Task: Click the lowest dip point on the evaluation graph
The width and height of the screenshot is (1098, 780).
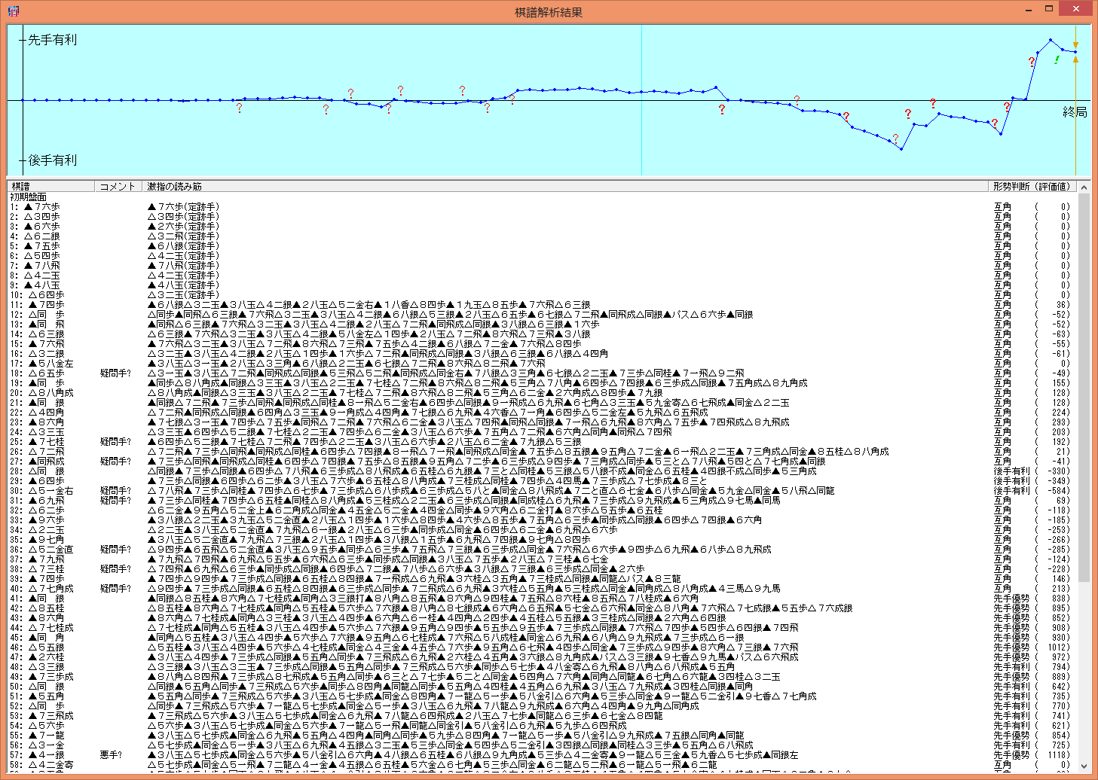Action: coord(901,148)
